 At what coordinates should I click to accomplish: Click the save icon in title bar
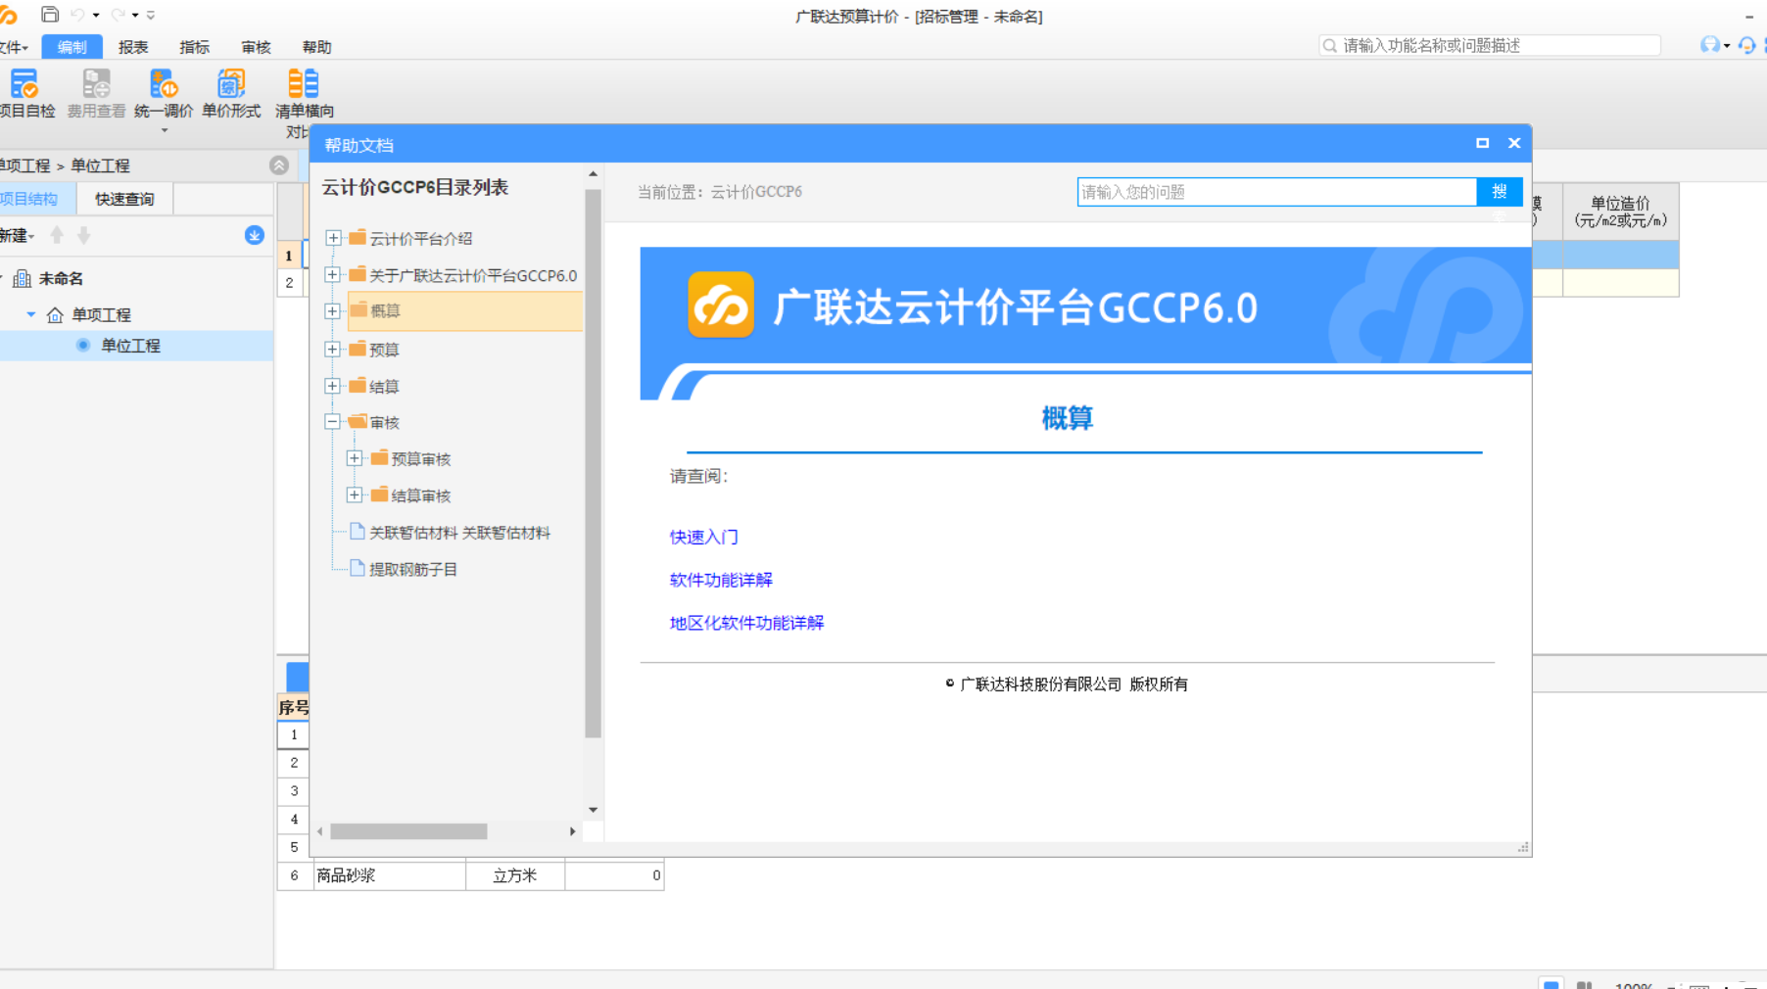click(x=50, y=15)
